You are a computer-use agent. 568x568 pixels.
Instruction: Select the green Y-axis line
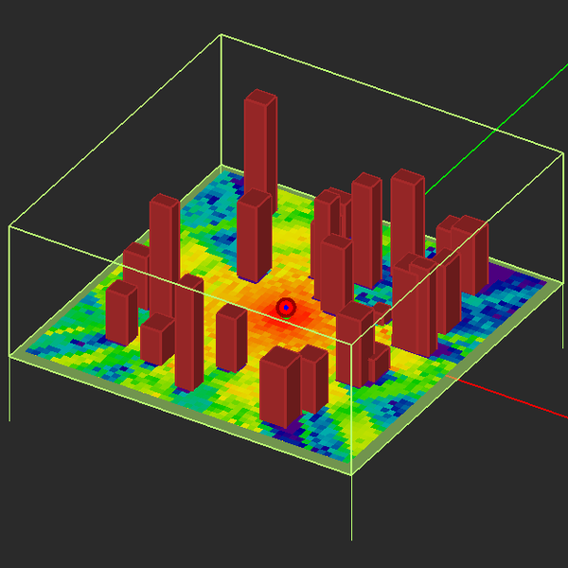497,130
